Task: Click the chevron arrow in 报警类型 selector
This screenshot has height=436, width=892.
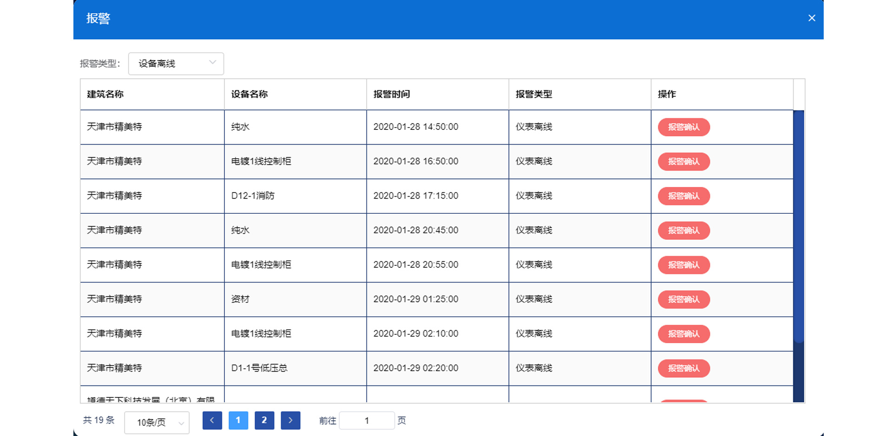Action: (x=213, y=63)
